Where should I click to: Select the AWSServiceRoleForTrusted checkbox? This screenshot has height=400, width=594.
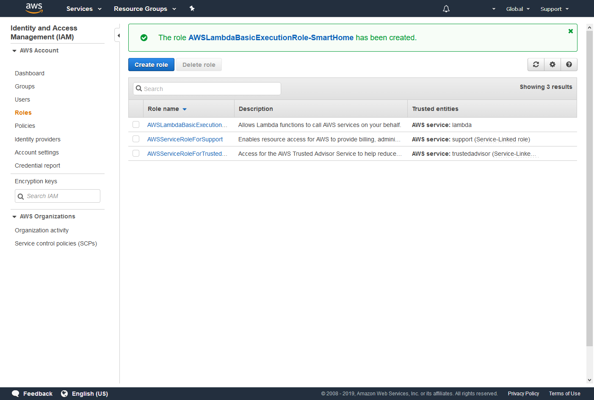click(136, 153)
